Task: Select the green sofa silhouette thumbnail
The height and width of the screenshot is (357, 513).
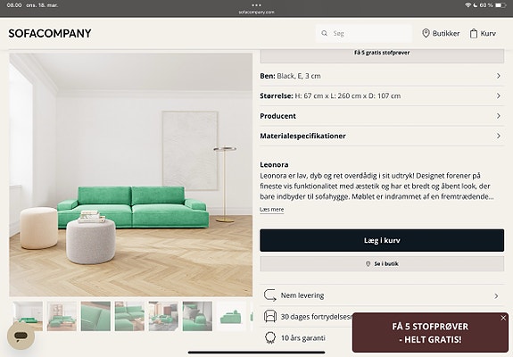Action: (x=231, y=317)
